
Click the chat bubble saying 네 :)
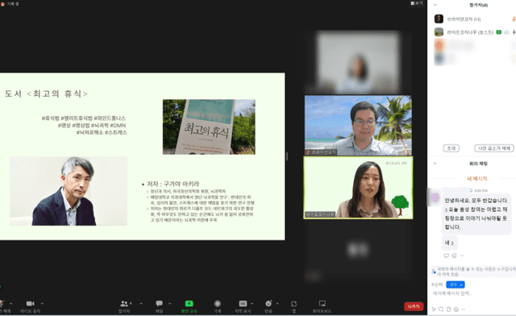click(450, 243)
